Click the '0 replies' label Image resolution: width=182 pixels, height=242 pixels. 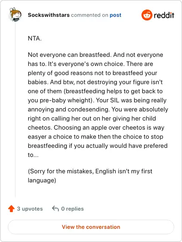pyautogui.click(x=72, y=209)
